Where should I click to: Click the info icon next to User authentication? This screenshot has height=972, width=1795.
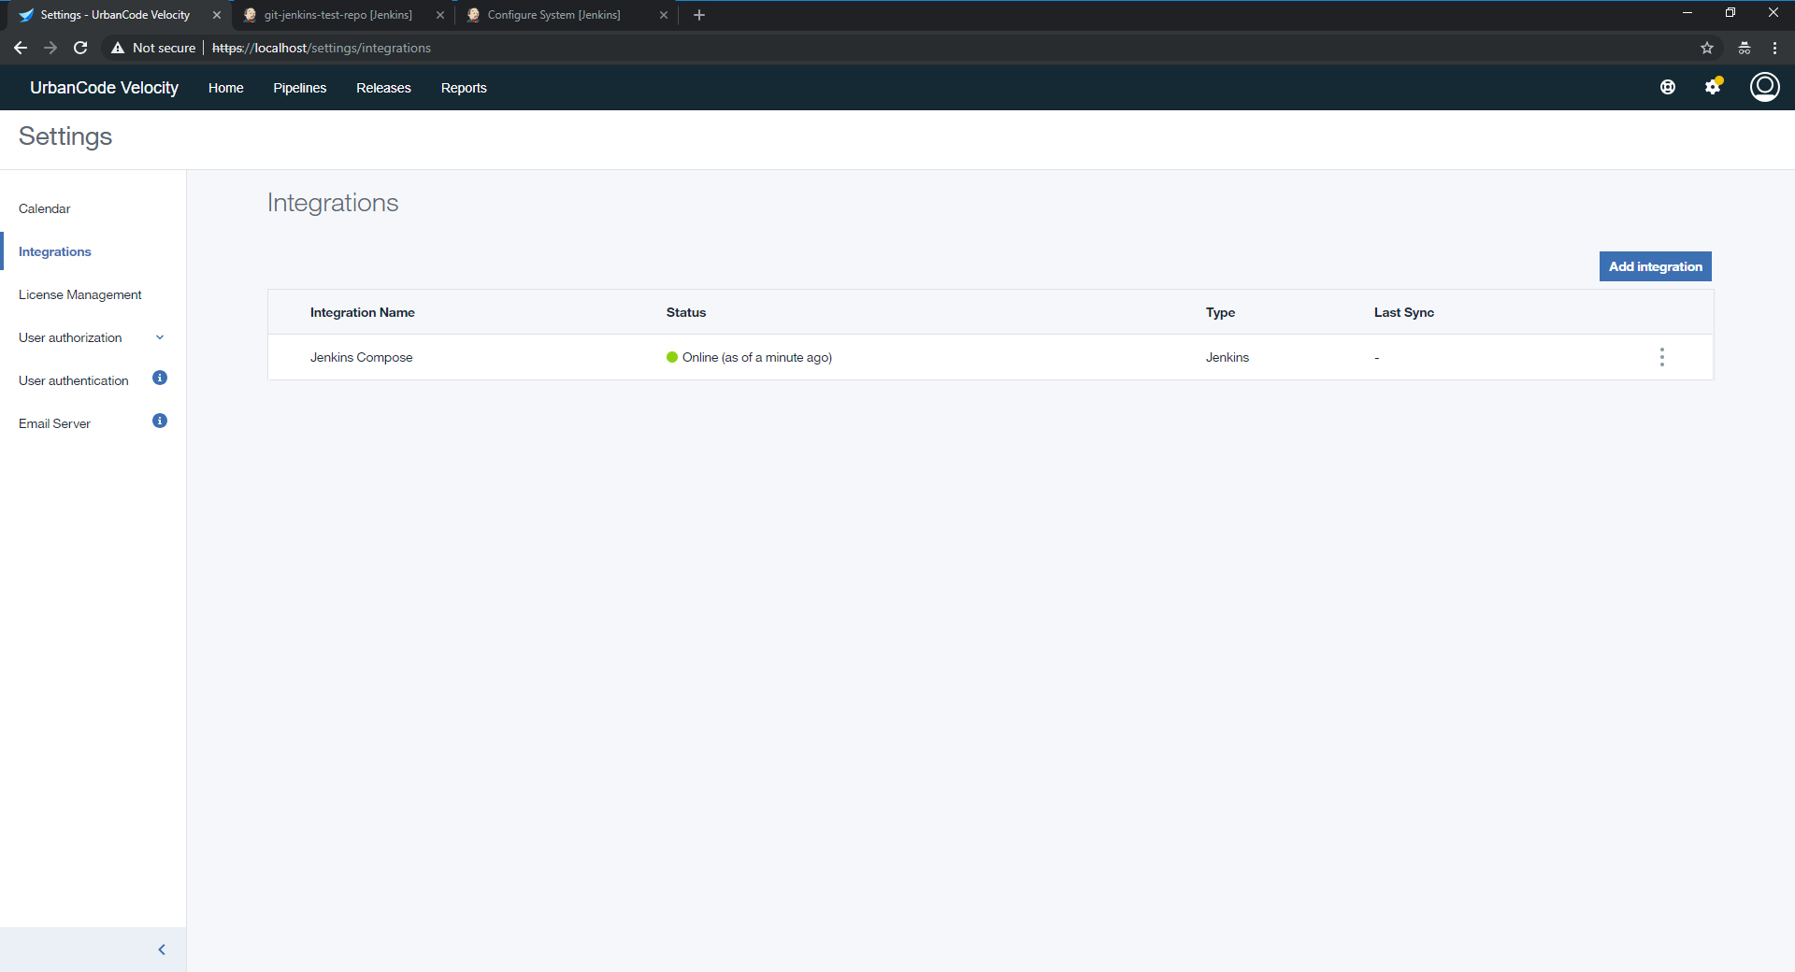pos(160,379)
